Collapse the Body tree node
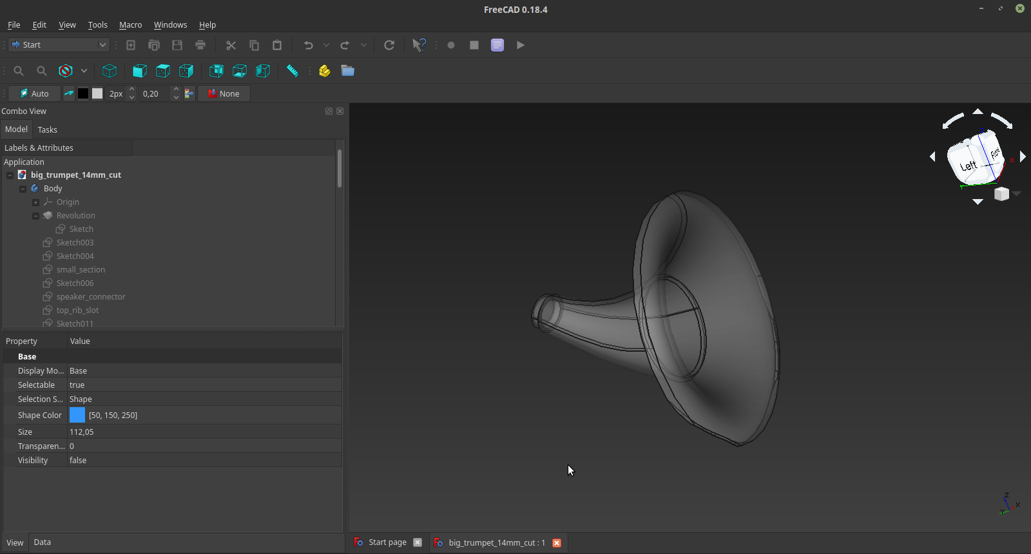 (23, 189)
